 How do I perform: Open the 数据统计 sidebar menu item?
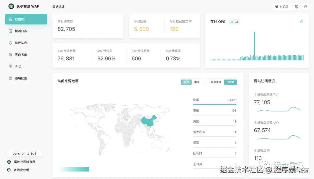pyautogui.click(x=26, y=19)
